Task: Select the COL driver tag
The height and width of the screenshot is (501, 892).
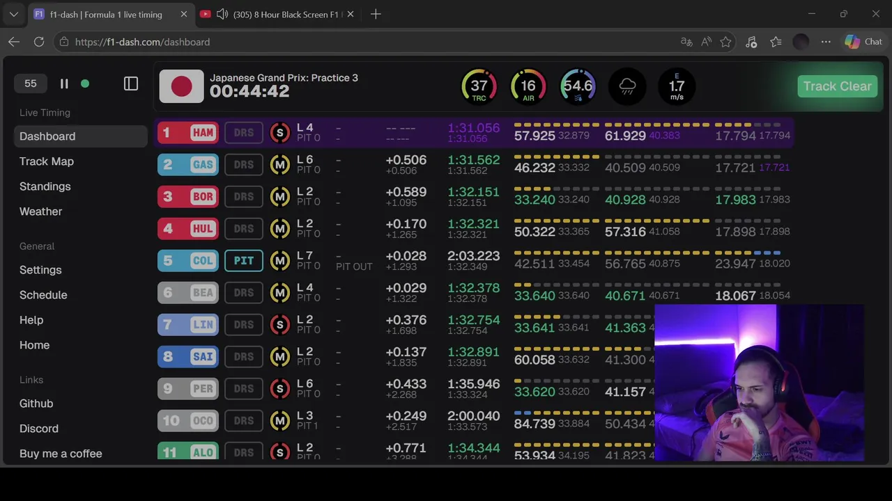Action: [x=188, y=260]
